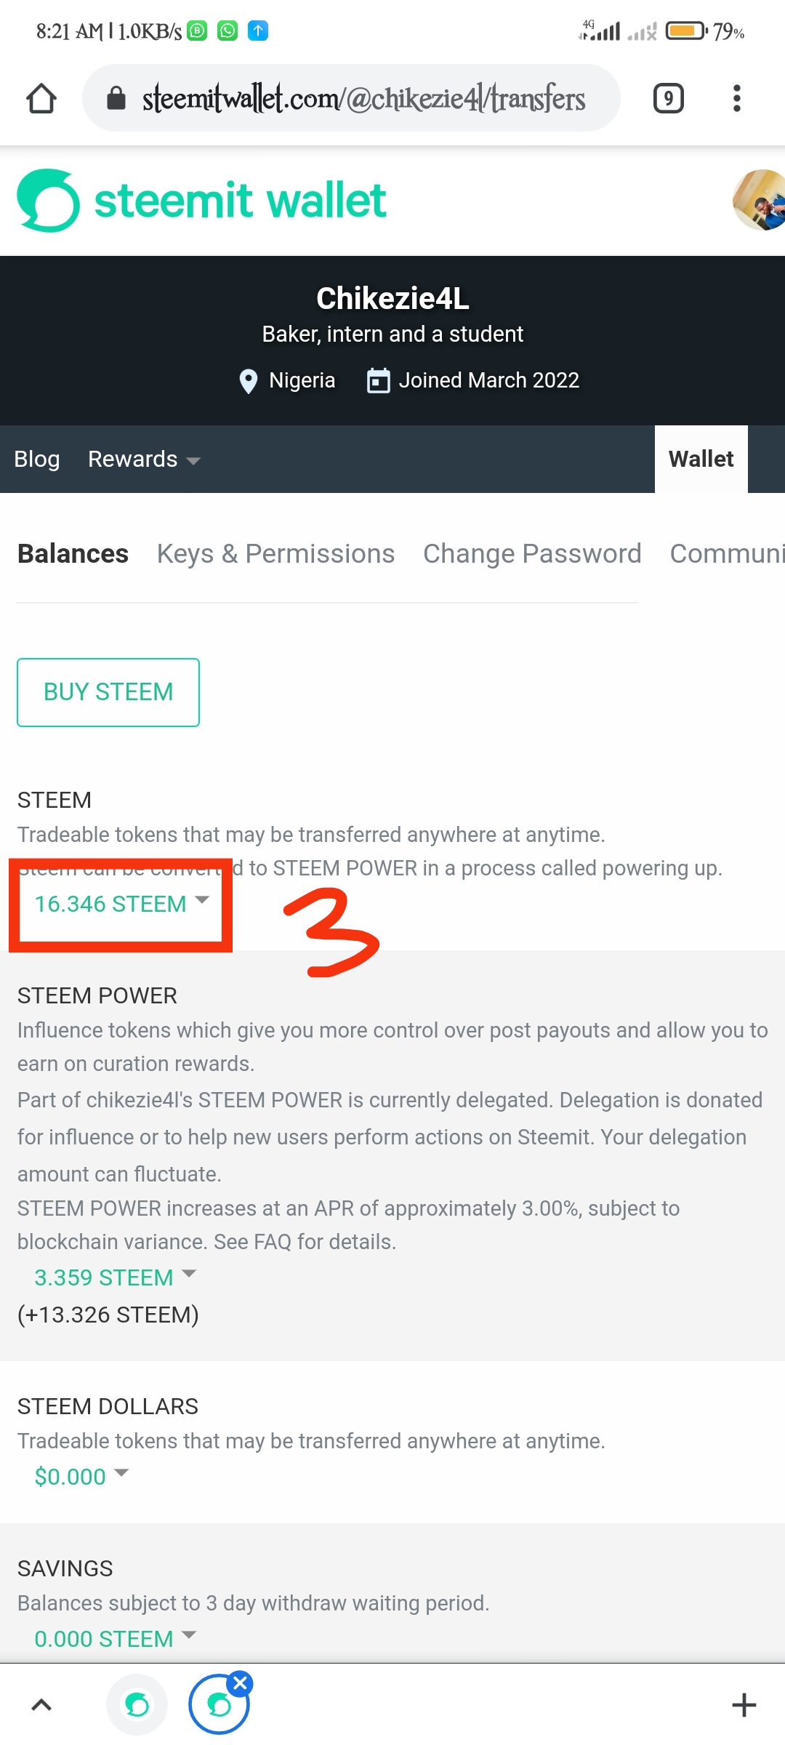Close the highlighted Steemit tab bubble
Image resolution: width=785 pixels, height=1745 pixels.
click(240, 1683)
